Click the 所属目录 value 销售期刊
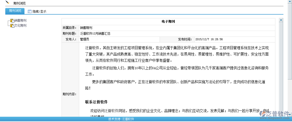This screenshot has width=292, height=122. click(86, 28)
